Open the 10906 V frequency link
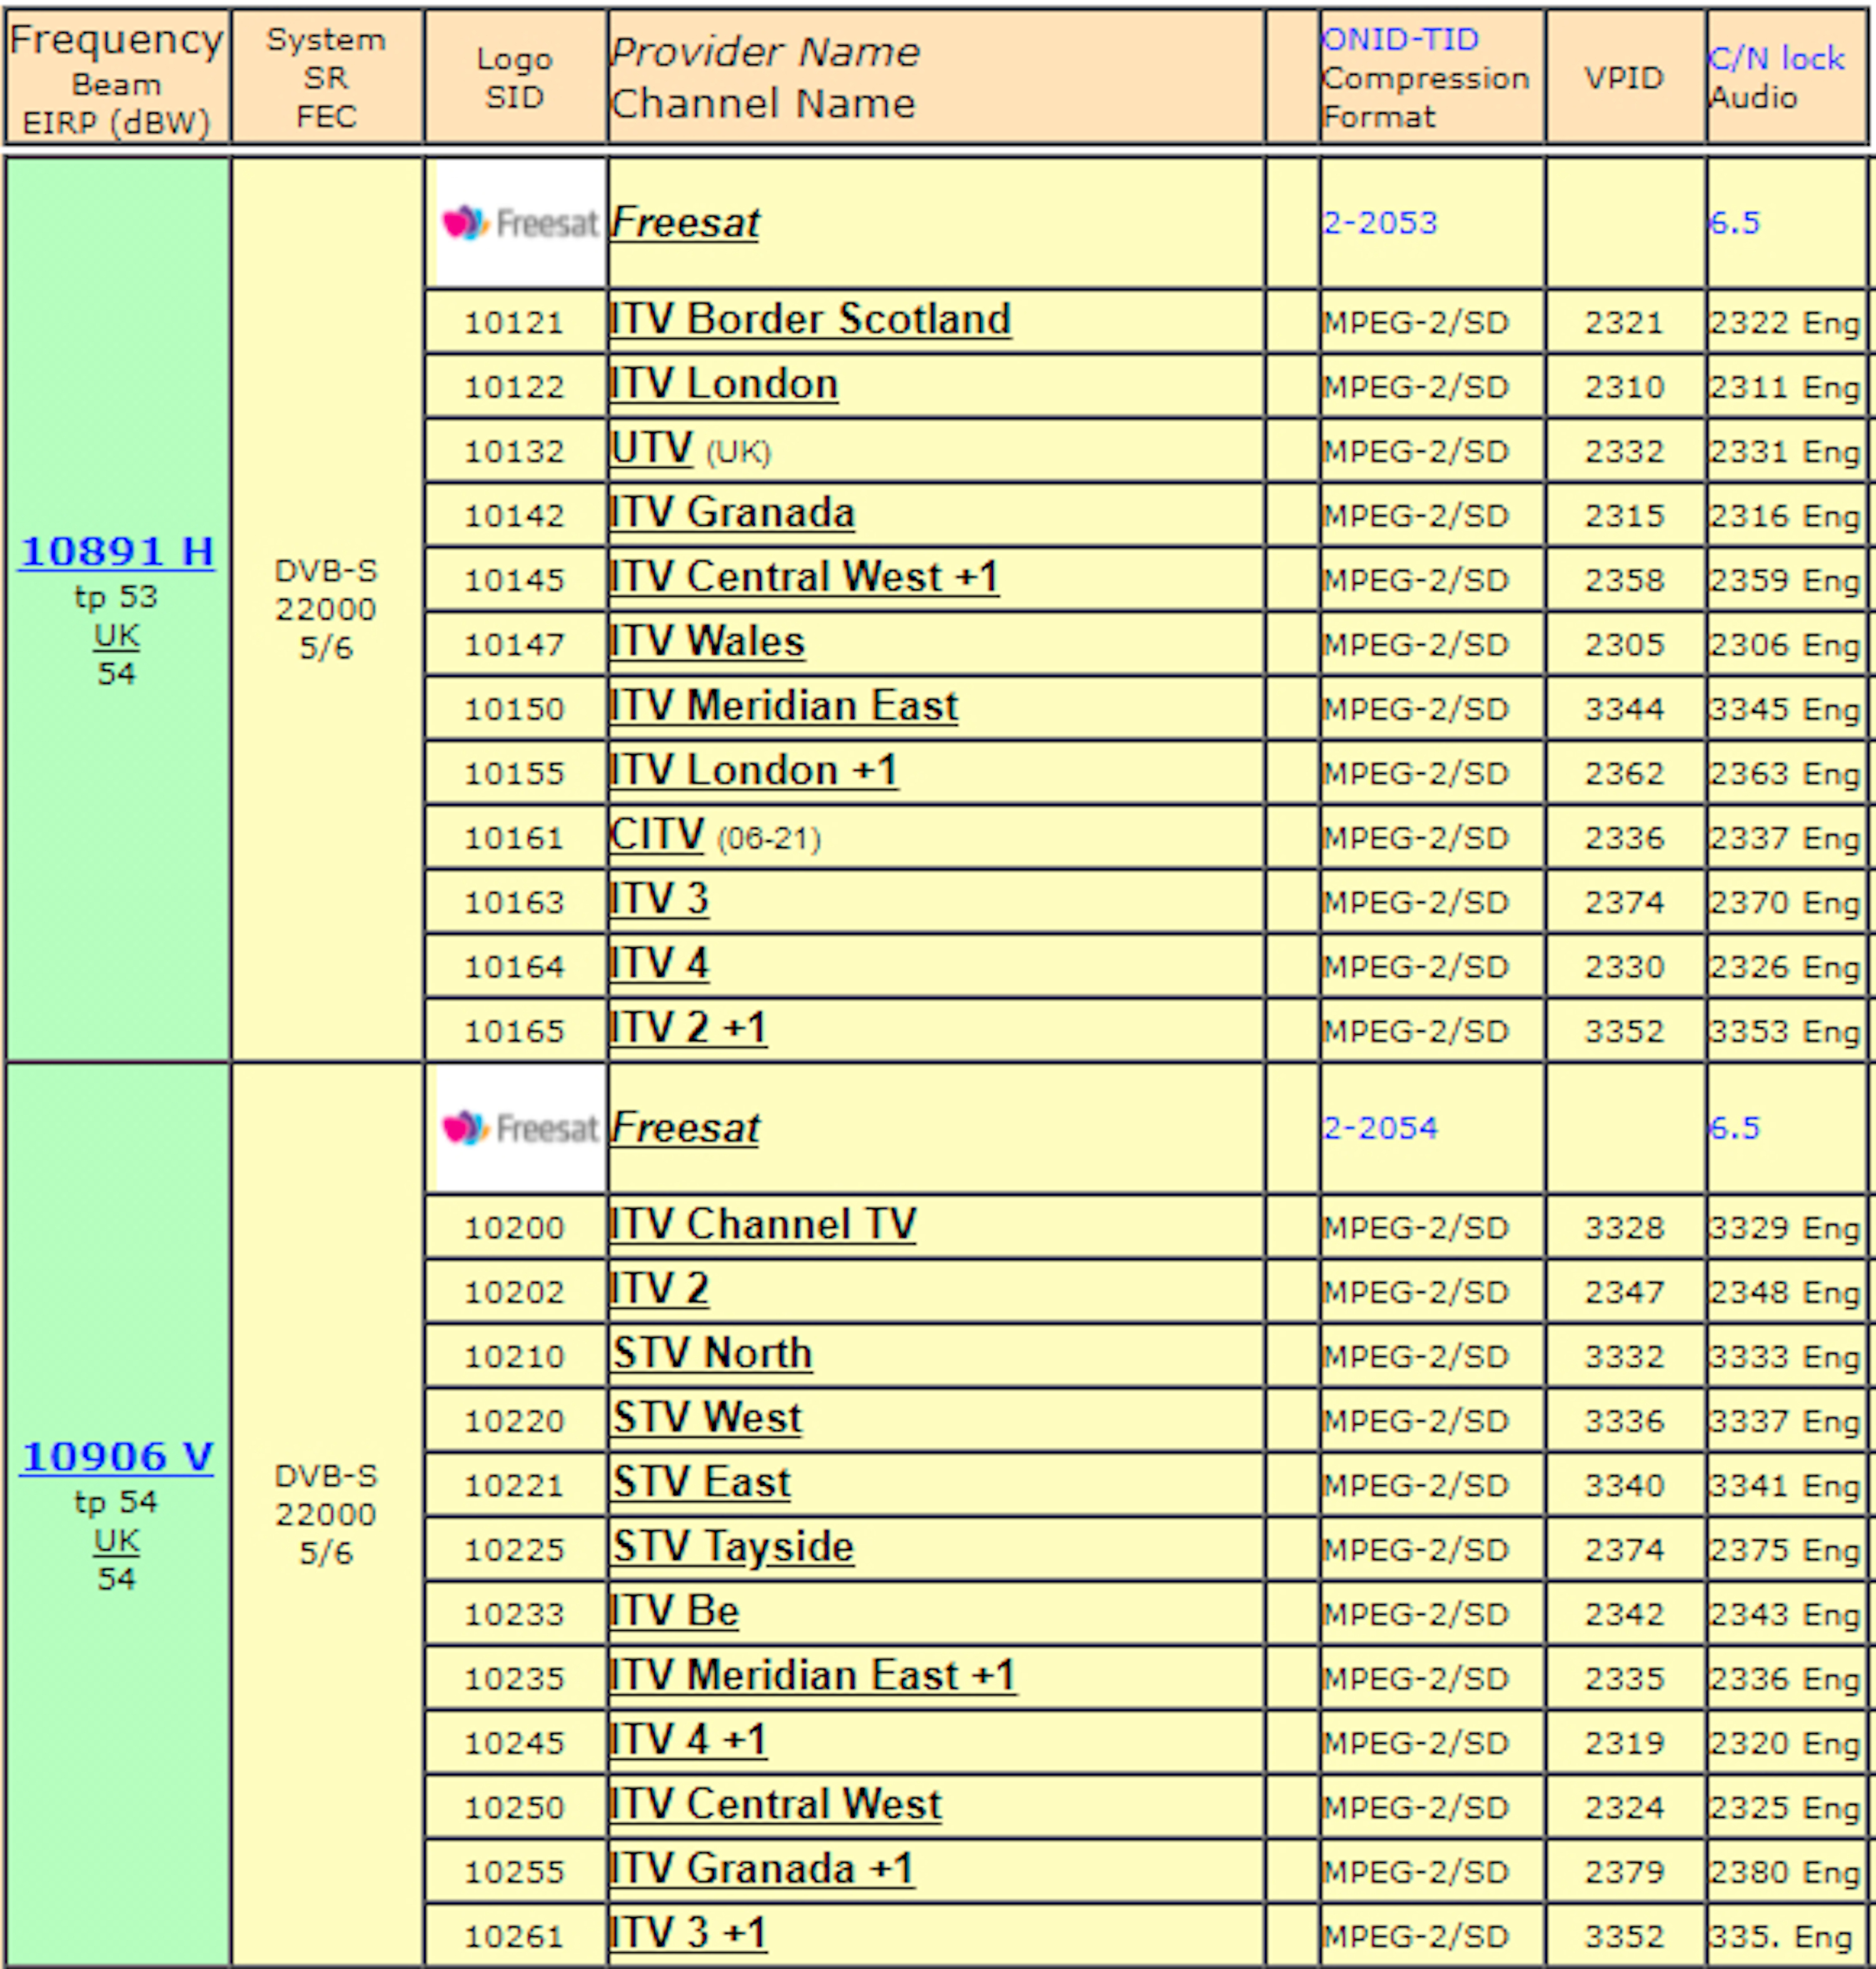Image resolution: width=1876 pixels, height=1969 pixels. point(117,1456)
